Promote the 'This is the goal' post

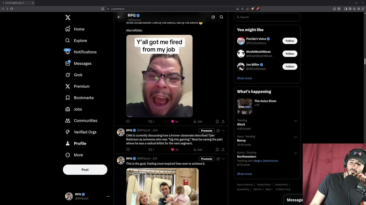coord(206,159)
